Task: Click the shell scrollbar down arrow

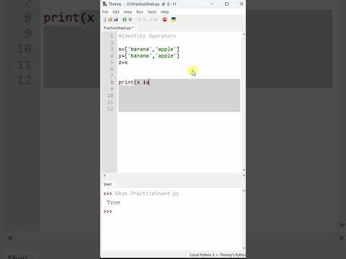Action: (244, 248)
